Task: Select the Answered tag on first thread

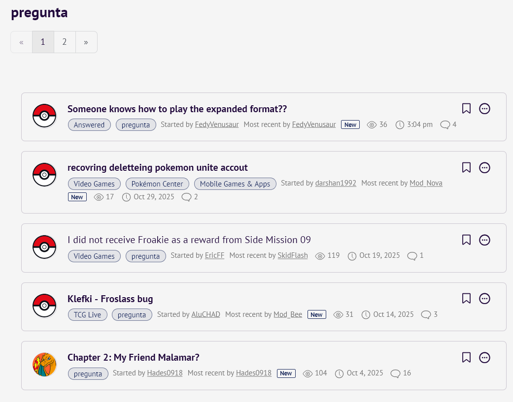Action: pyautogui.click(x=89, y=125)
